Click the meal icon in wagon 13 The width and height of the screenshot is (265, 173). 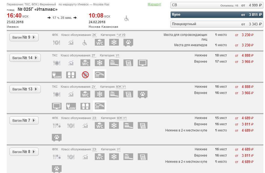coord(57,94)
